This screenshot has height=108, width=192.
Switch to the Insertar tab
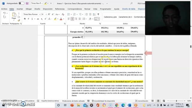point(20,9)
